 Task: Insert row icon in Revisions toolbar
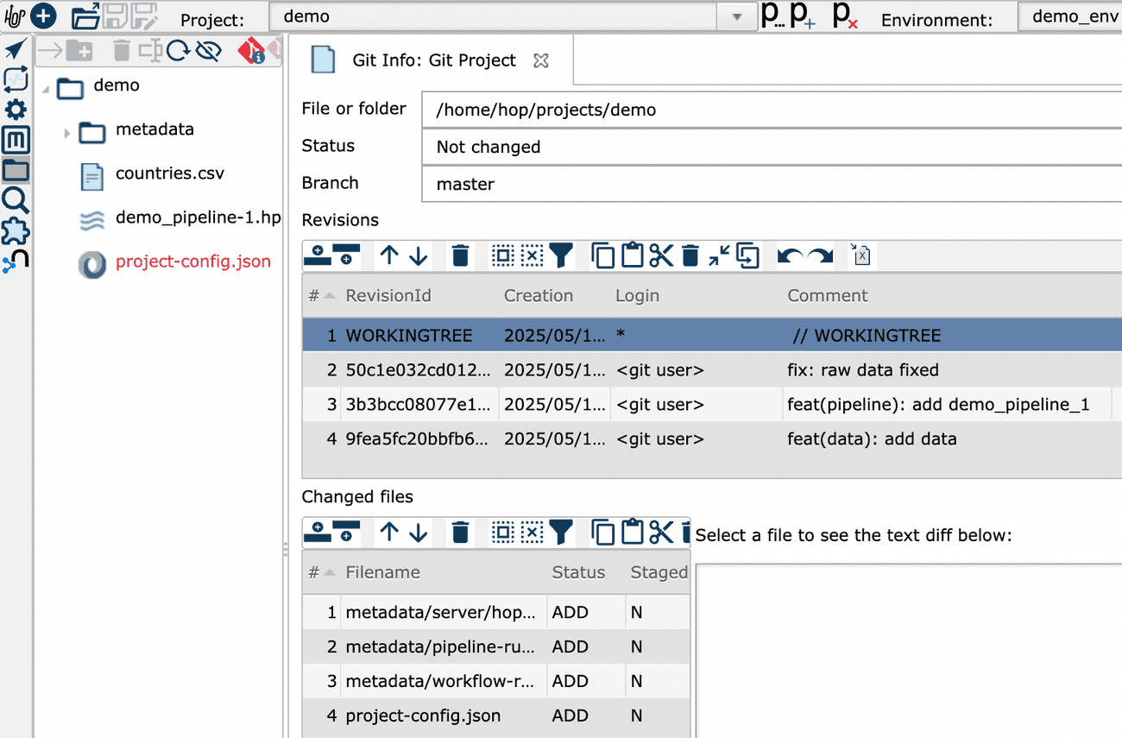(318, 255)
